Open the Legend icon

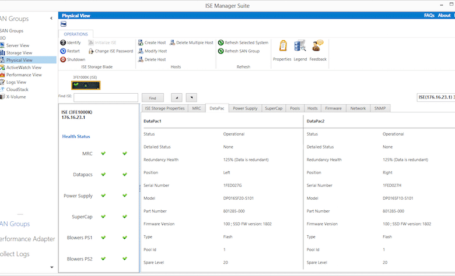tap(300, 46)
